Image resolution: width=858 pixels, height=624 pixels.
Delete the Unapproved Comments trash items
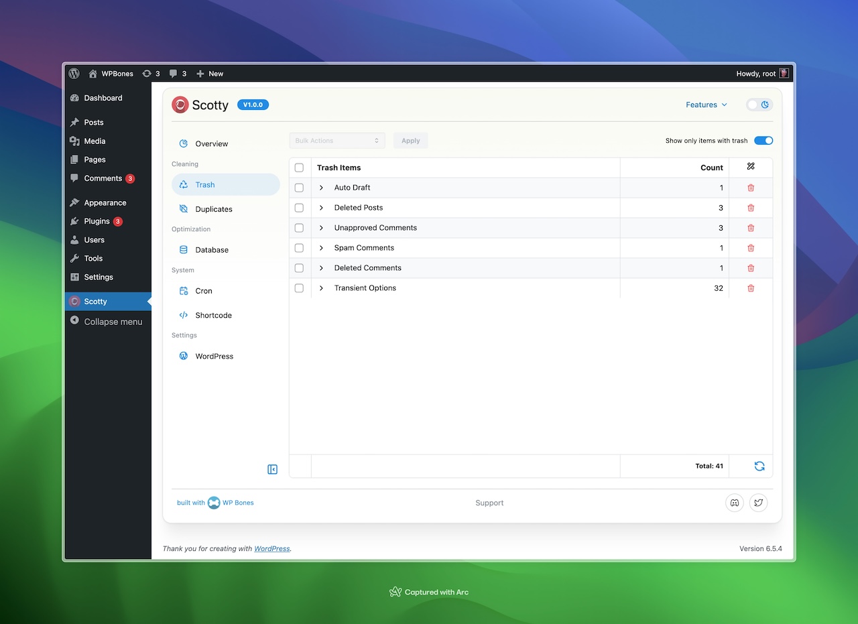751,228
